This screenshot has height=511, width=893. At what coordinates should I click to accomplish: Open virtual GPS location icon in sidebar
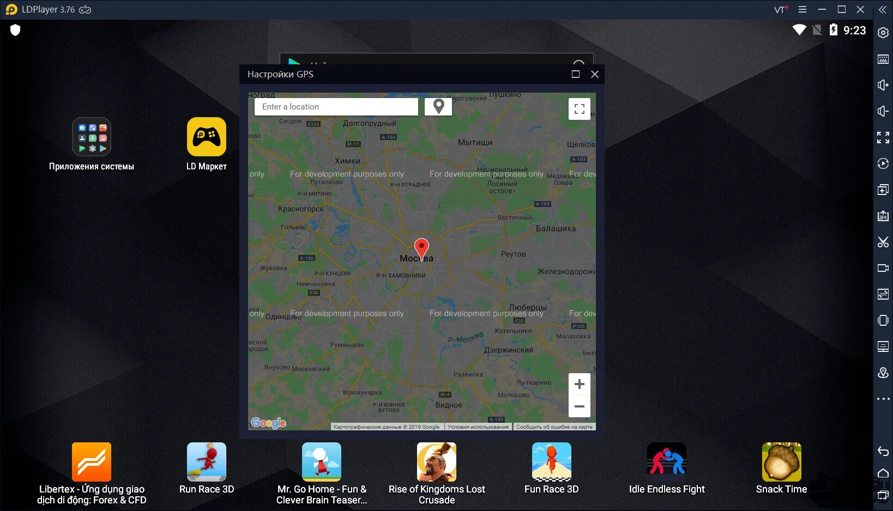(x=883, y=373)
